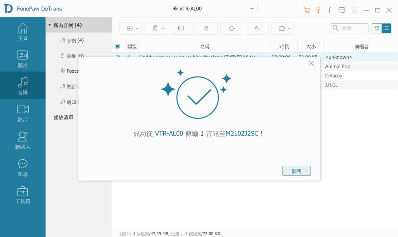The width and height of the screenshot is (398, 237).
Task: Click the Delacey artist cell
Action: 333,76
